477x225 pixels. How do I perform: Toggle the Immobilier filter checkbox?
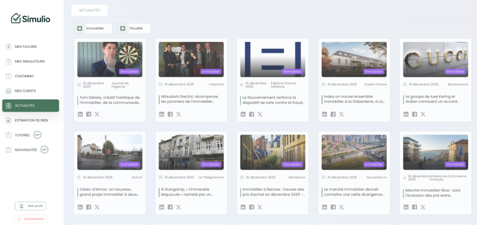click(x=80, y=29)
